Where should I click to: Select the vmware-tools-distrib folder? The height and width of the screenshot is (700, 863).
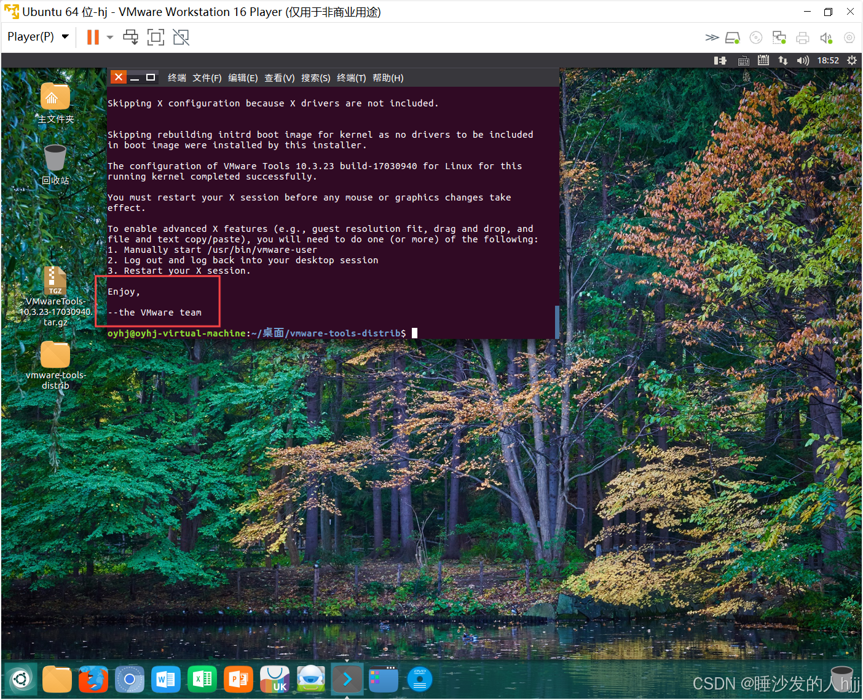[55, 365]
